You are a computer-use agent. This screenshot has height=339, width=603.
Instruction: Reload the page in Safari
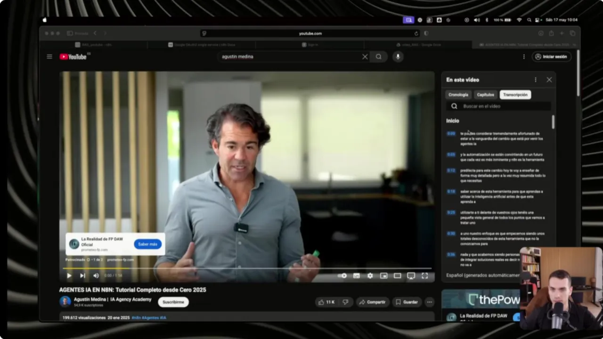pos(416,33)
